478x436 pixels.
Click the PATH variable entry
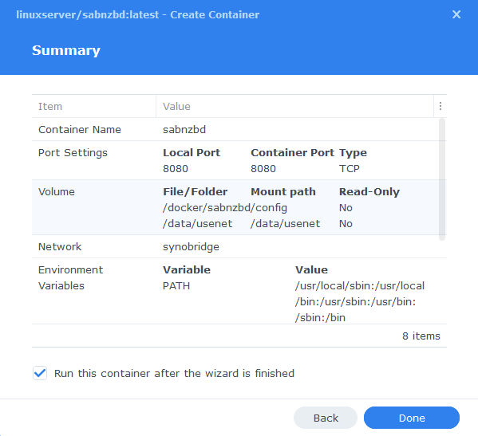tap(176, 286)
